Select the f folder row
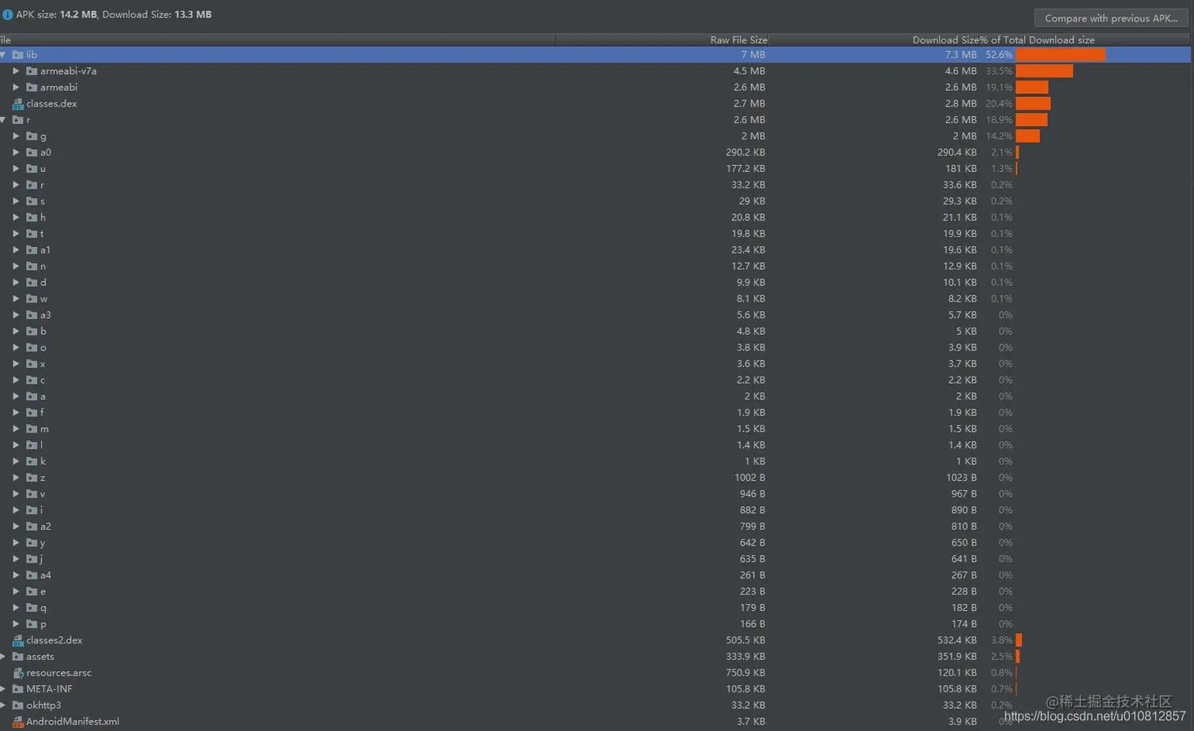 [x=597, y=412]
